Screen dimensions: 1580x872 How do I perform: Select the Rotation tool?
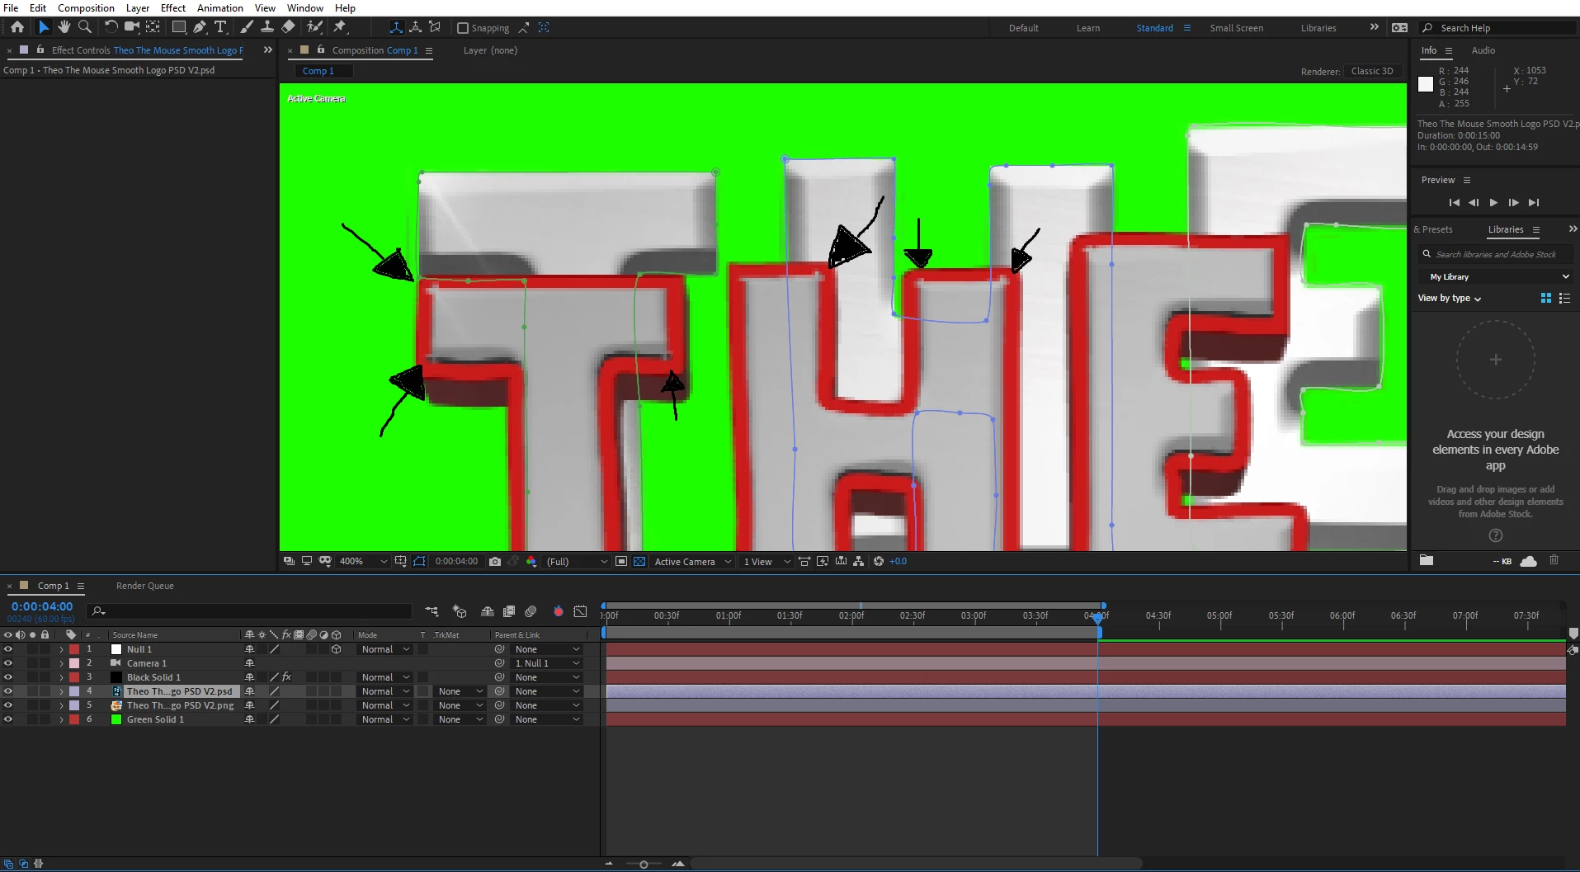(111, 27)
